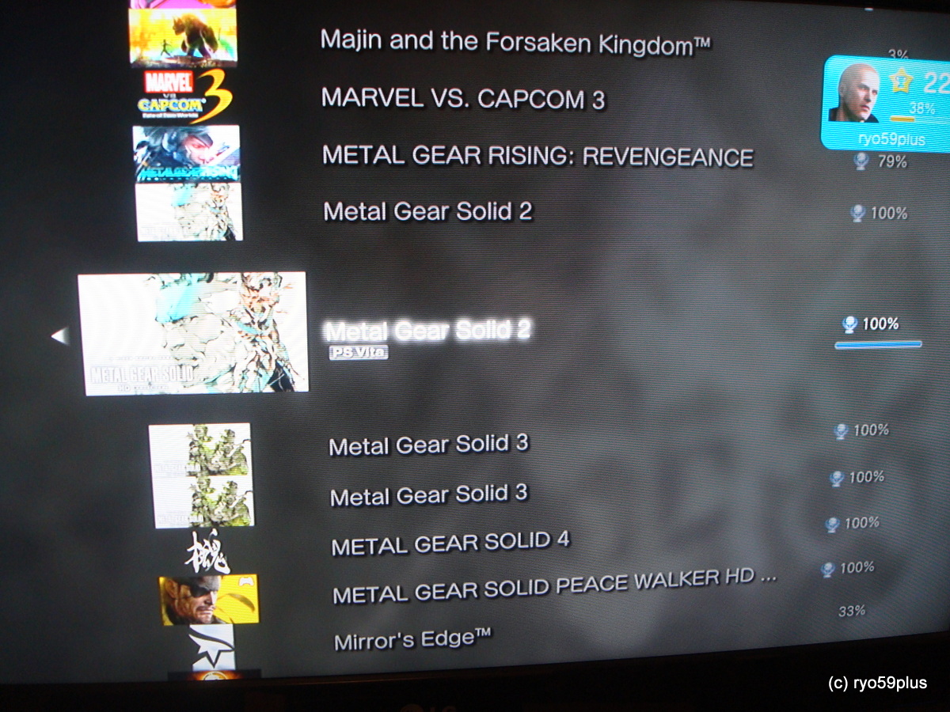Select the first Metal Gear Solid 3 title
This screenshot has height=712, width=950.
click(x=428, y=445)
